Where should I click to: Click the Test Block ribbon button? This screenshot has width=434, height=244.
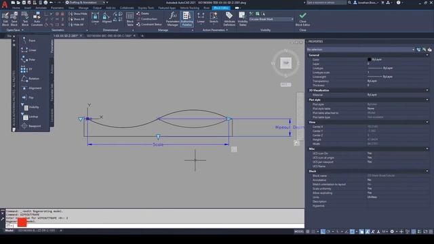point(25,19)
